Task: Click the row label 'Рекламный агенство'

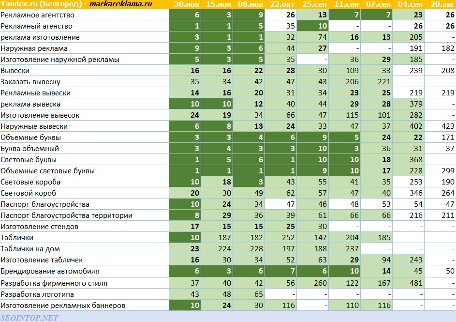Action: pyautogui.click(x=36, y=26)
